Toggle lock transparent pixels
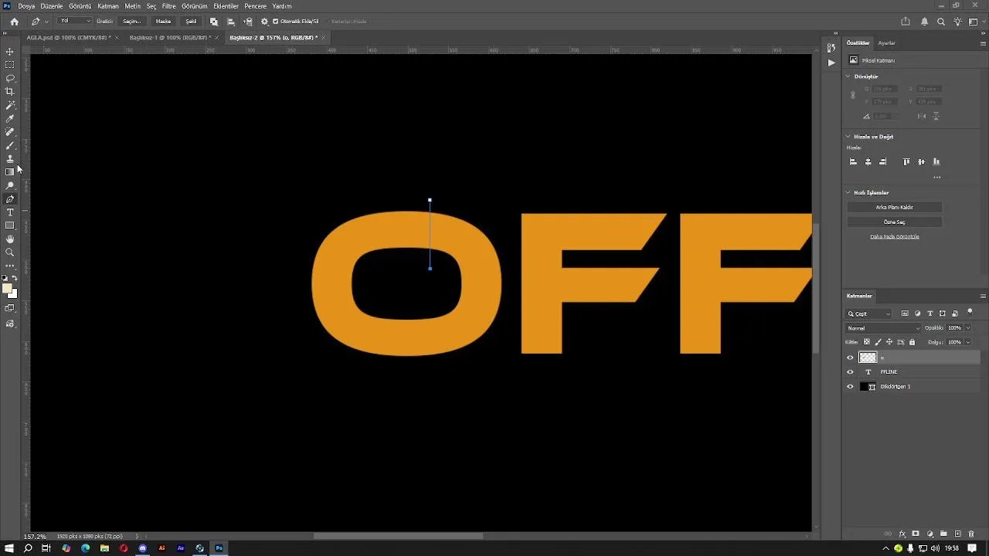 click(x=866, y=342)
